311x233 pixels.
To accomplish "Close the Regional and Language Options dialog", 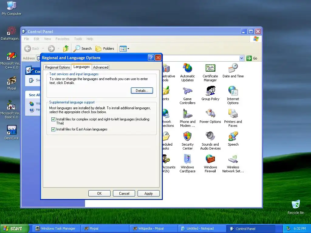I will (158, 58).
